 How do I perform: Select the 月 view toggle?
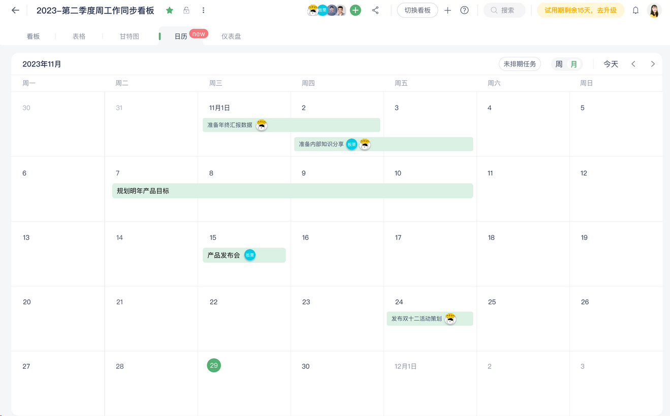574,64
